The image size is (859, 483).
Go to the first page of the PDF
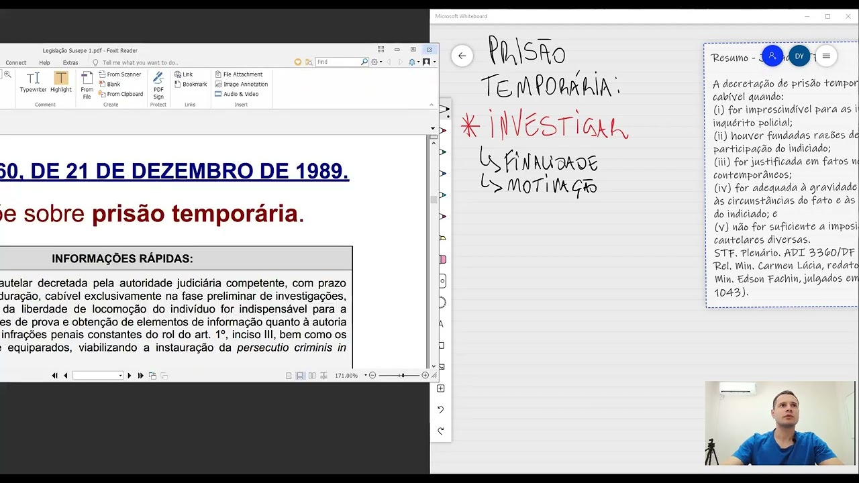[x=54, y=376]
